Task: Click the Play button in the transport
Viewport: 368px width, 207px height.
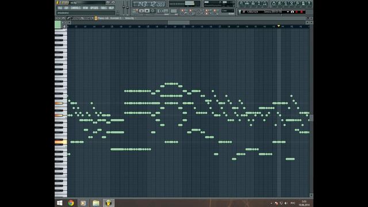Action: pyautogui.click(x=141, y=11)
